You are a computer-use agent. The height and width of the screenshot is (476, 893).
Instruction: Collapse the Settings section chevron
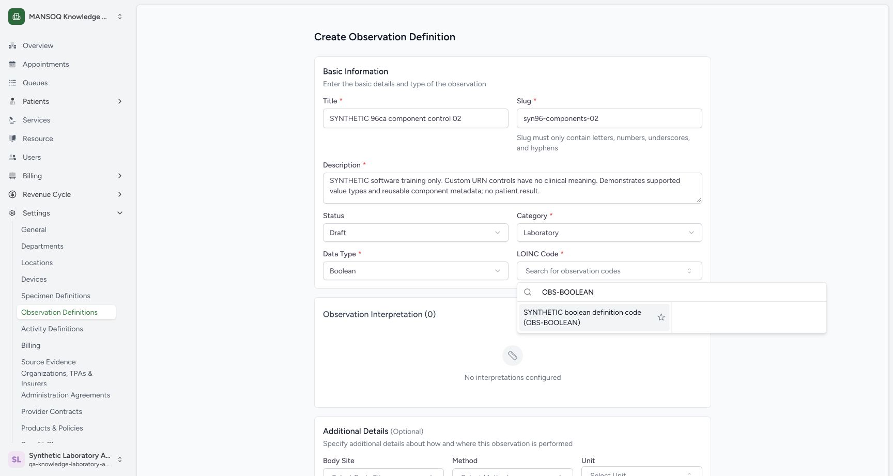tap(120, 213)
